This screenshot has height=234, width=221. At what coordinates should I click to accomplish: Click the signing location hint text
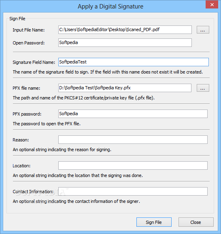tap(78, 175)
